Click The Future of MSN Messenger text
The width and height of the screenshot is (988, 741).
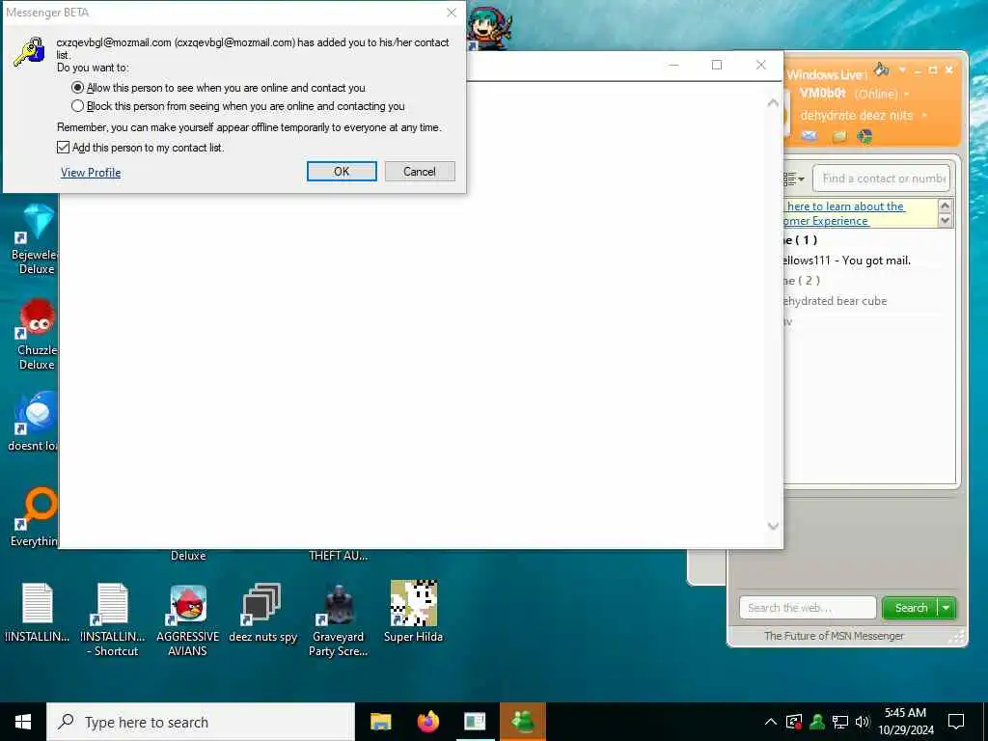pos(834,636)
